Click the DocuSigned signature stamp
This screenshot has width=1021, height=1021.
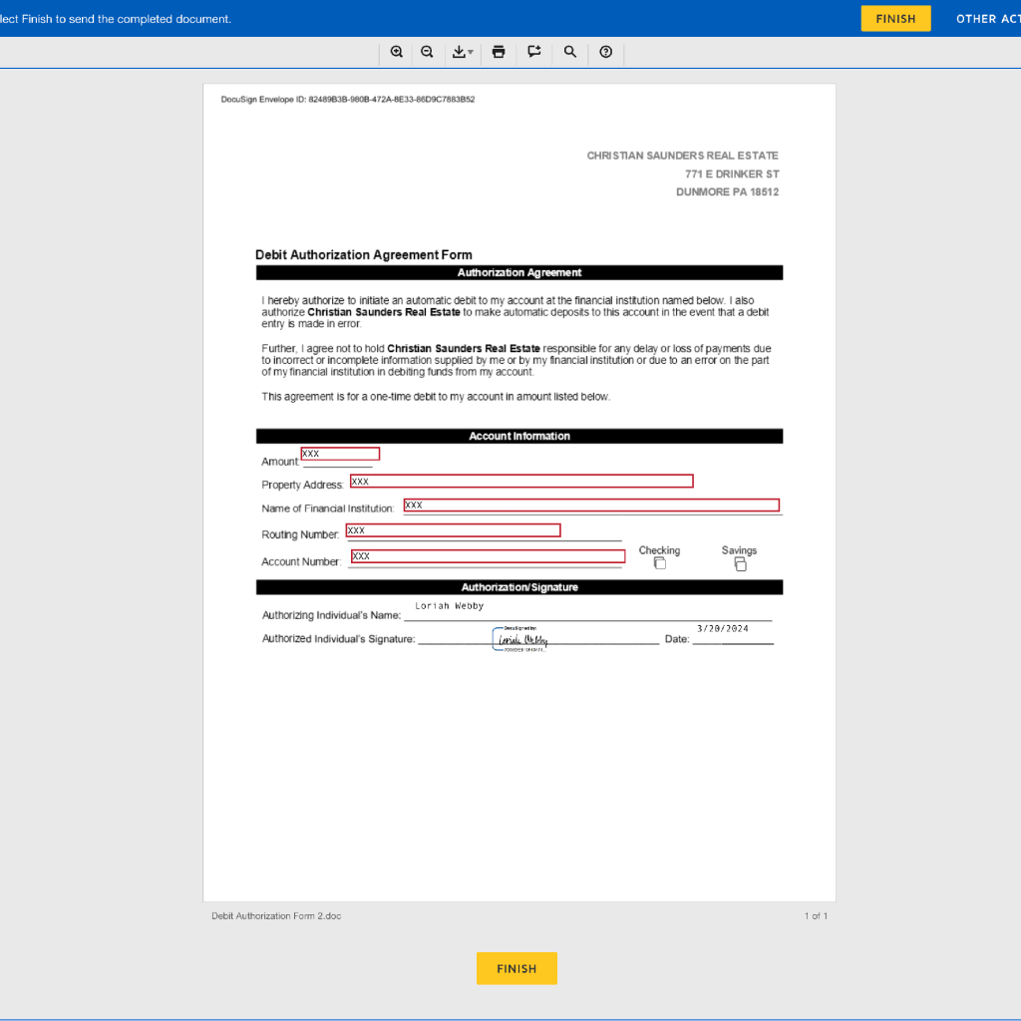coord(520,639)
